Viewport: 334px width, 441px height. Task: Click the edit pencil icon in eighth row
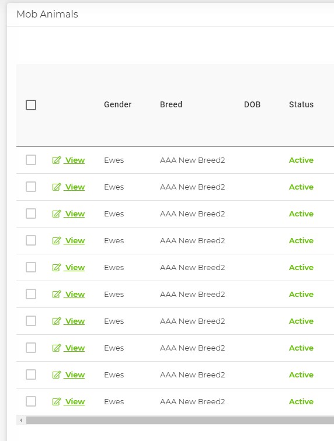click(x=57, y=348)
